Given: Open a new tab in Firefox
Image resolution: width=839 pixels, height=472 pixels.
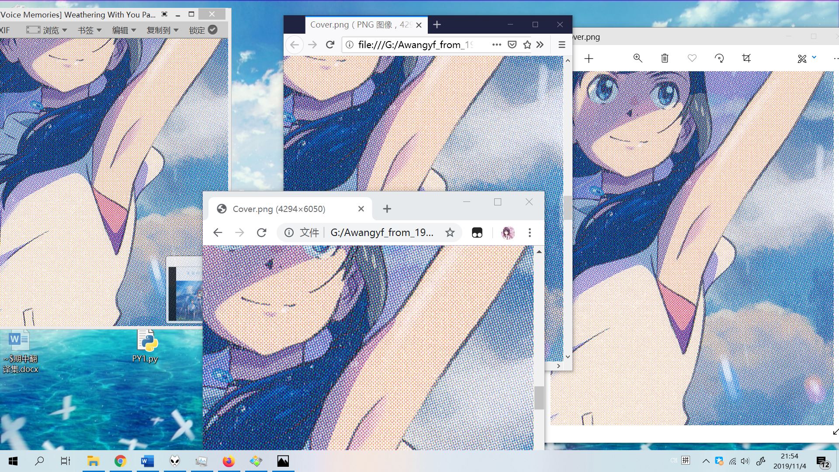Looking at the screenshot, I should (437, 24).
